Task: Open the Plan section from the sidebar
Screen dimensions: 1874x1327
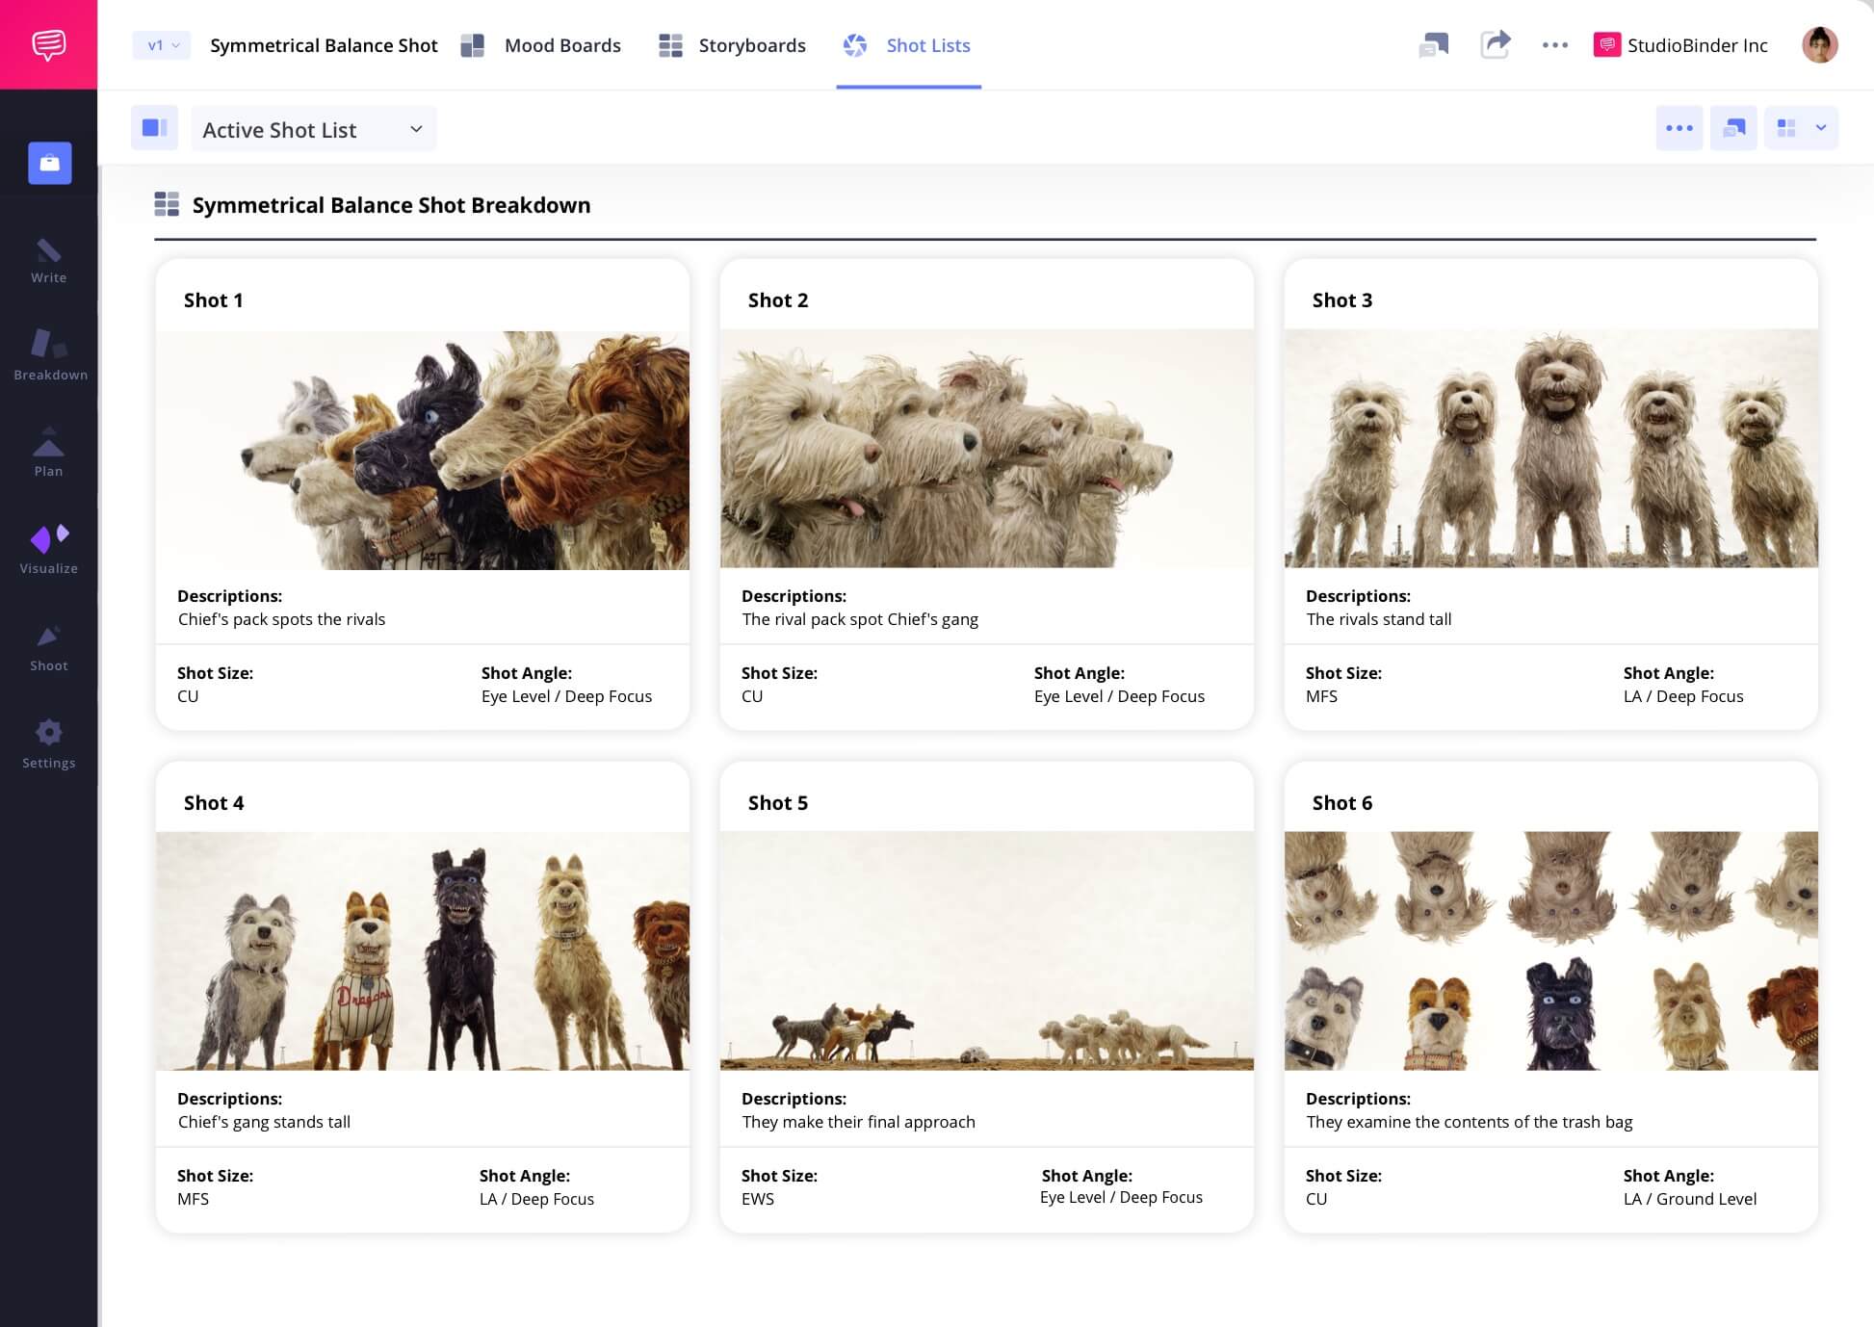Action: [x=49, y=446]
